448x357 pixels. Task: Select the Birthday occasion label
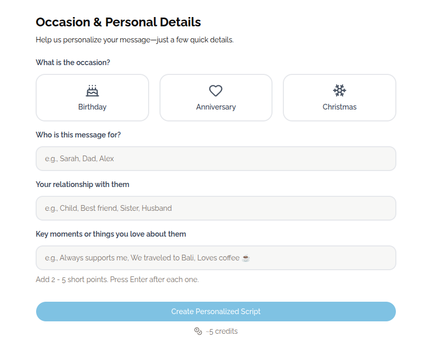point(92,107)
